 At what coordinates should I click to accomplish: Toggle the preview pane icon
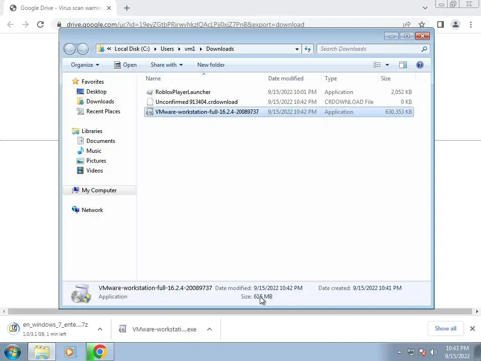[x=403, y=65]
